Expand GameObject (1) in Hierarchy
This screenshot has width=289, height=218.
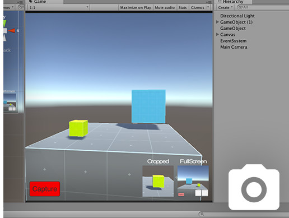point(217,22)
